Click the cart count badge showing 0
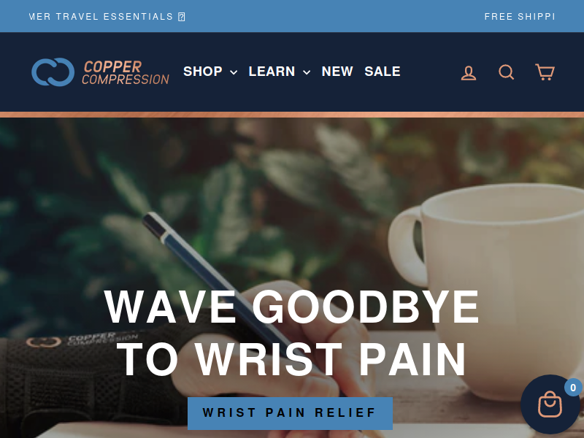This screenshot has height=438, width=584. coord(573,388)
